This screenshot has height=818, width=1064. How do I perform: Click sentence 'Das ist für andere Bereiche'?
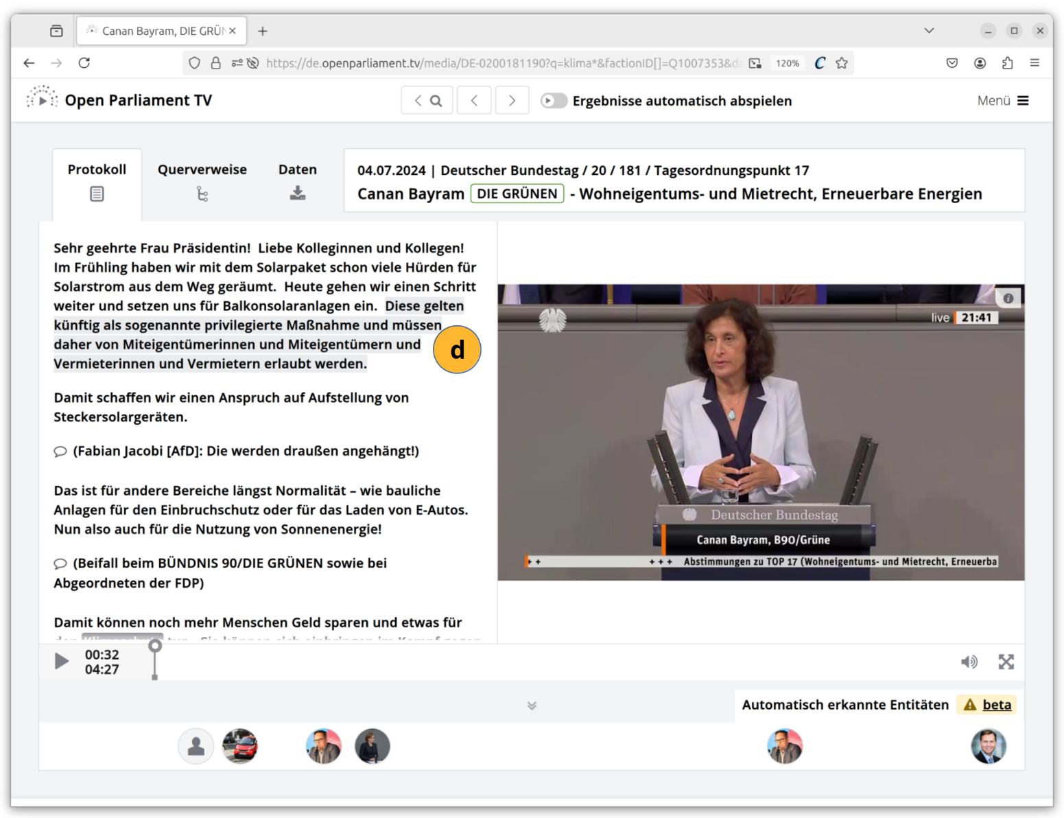pos(261,500)
